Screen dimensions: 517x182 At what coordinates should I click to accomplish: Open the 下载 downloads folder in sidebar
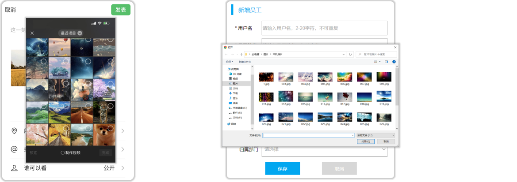[235, 93]
